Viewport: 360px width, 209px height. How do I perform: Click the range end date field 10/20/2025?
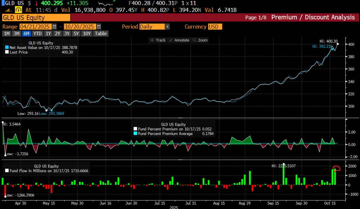pos(80,27)
